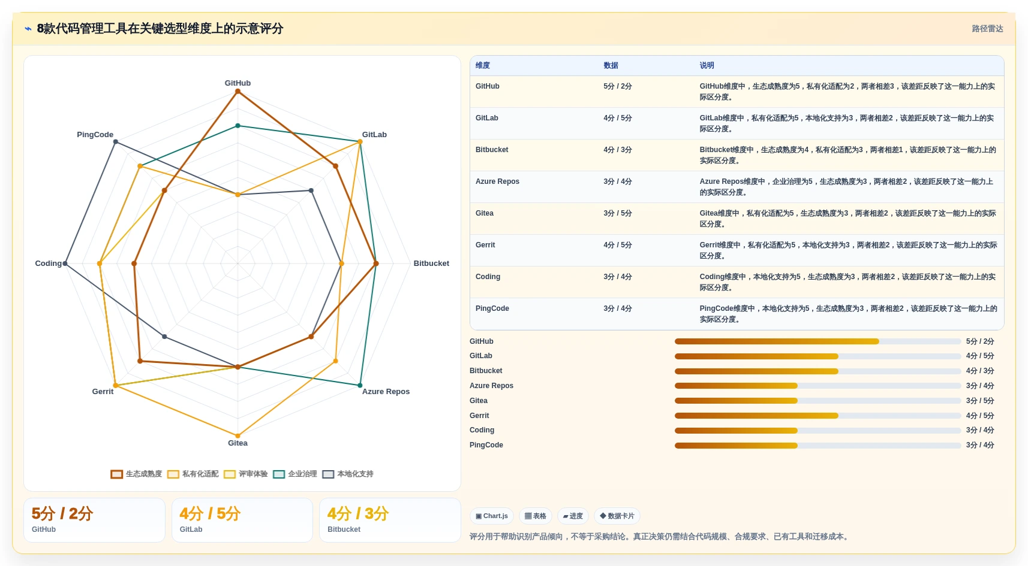Screen dimensions: 1028x566
Task: Toggle the 私有化适配 legend swatch
Action: [173, 474]
